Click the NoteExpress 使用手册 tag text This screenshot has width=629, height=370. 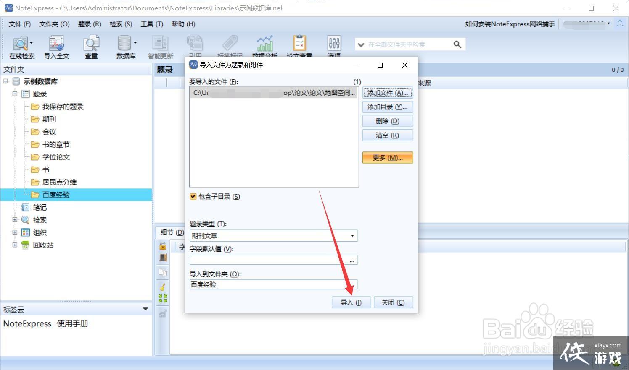(46, 324)
